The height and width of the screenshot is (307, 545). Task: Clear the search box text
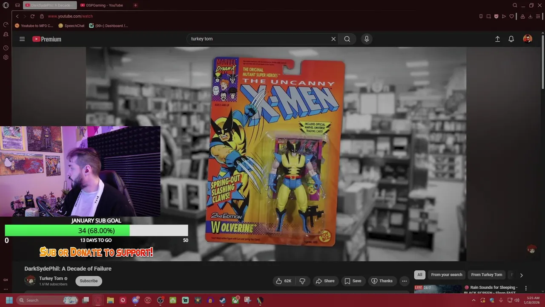(x=333, y=39)
